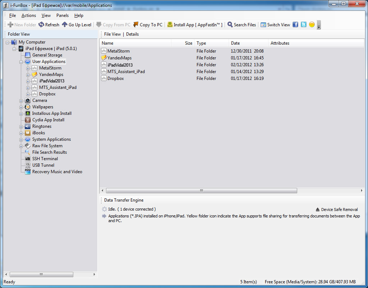
Task: Sort files by Type column
Action: click(x=212, y=43)
